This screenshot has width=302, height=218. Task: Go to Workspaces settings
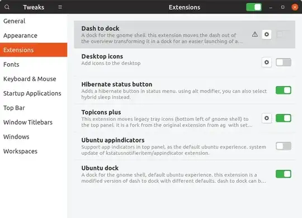click(x=34, y=151)
